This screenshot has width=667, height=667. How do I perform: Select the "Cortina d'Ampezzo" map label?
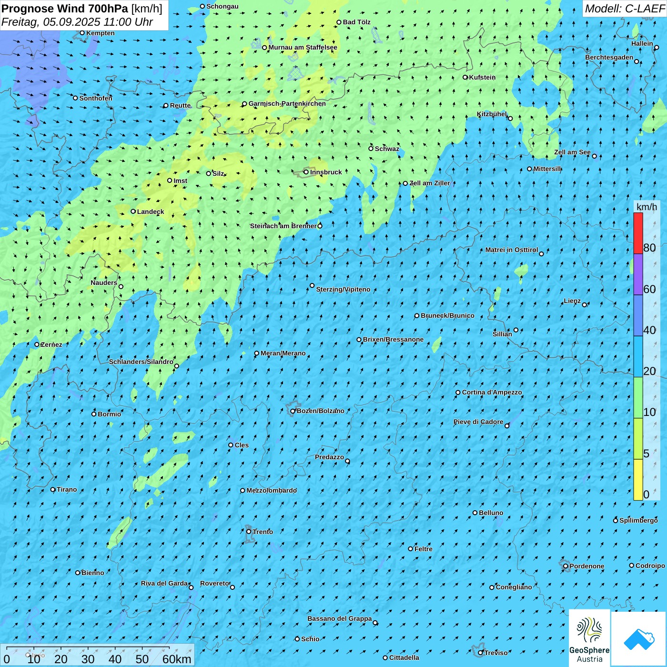tap(492, 393)
